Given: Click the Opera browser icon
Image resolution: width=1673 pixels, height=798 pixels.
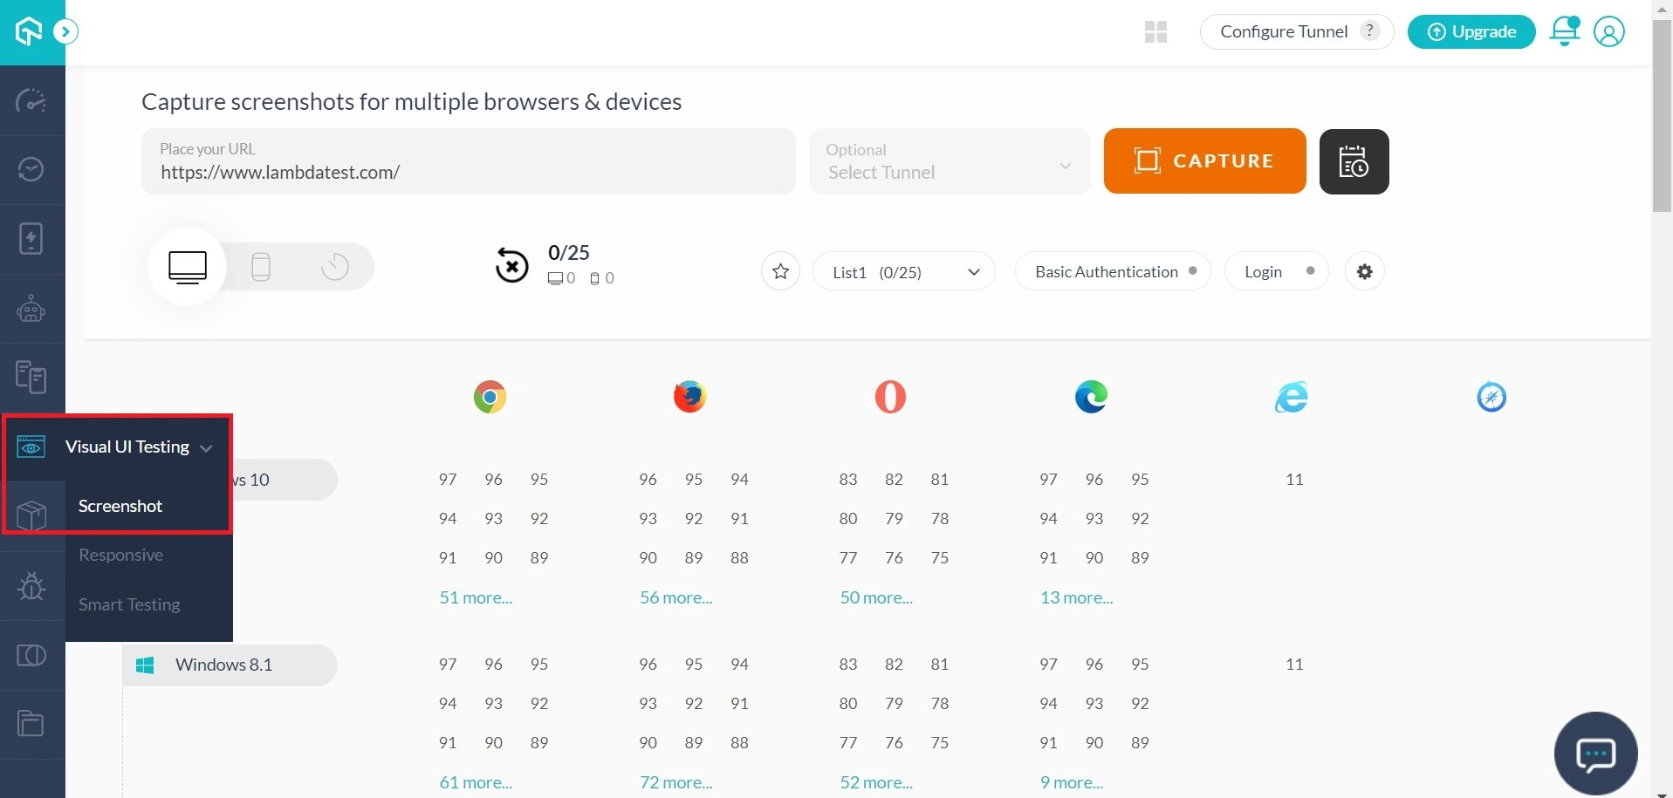Looking at the screenshot, I should click(x=890, y=397).
